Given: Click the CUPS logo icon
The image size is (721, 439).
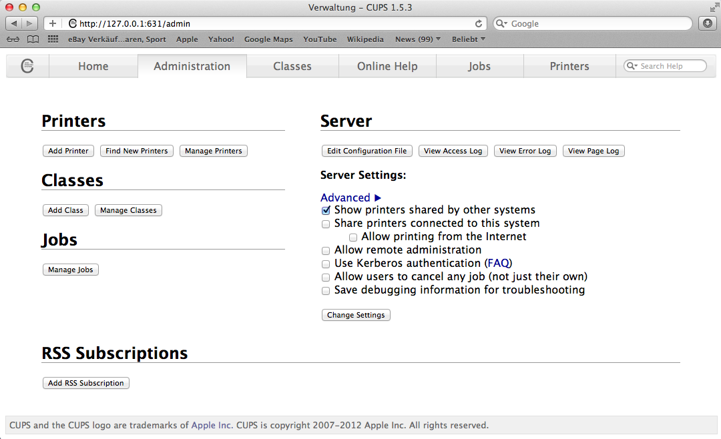Looking at the screenshot, I should point(27,66).
